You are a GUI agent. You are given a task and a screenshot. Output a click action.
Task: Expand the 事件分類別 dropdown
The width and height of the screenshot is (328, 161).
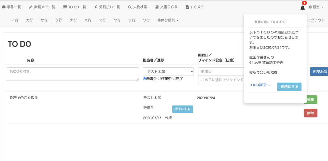tap(168, 20)
